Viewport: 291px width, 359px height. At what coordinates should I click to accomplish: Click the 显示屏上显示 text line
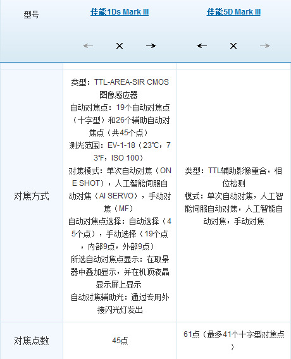tap(118, 284)
